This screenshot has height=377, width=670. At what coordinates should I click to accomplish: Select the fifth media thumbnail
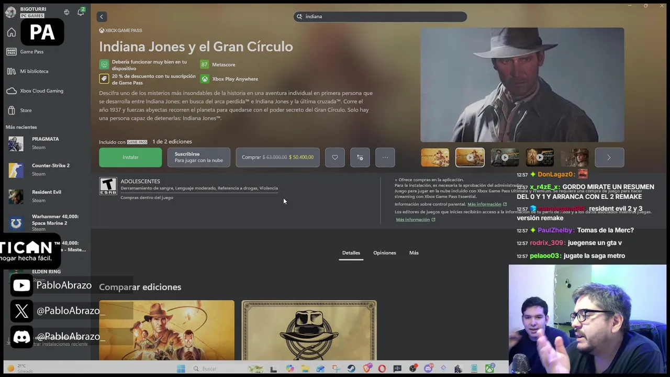575,158
